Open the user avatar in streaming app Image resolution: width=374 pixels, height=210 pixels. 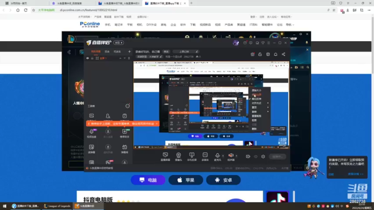pos(236,43)
